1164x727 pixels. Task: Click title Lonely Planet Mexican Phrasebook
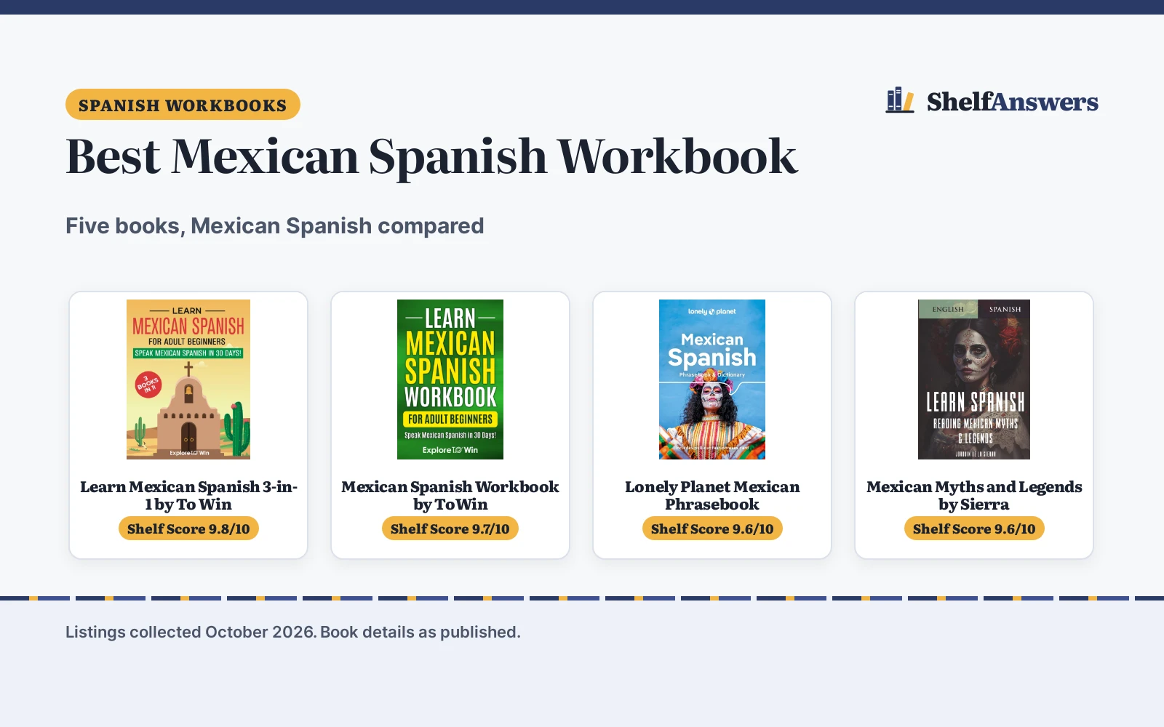(712, 495)
